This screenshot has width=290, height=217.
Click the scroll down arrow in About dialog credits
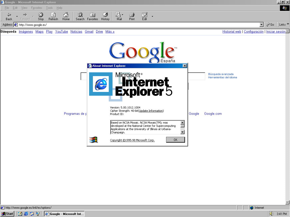tap(183, 132)
